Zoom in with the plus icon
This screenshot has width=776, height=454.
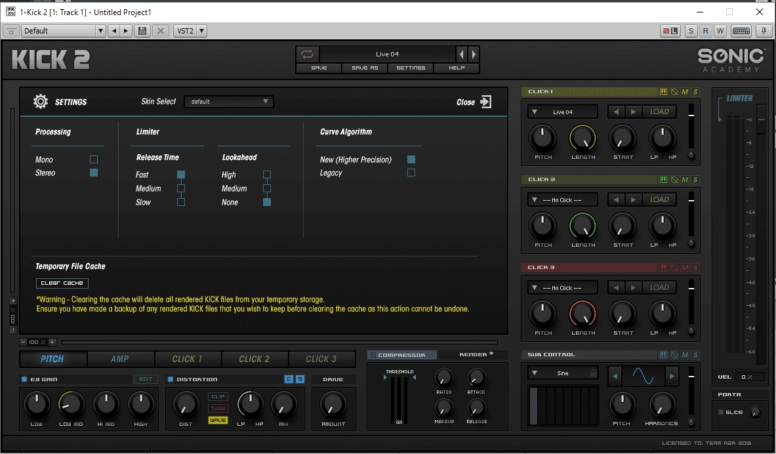pyautogui.click(x=52, y=342)
